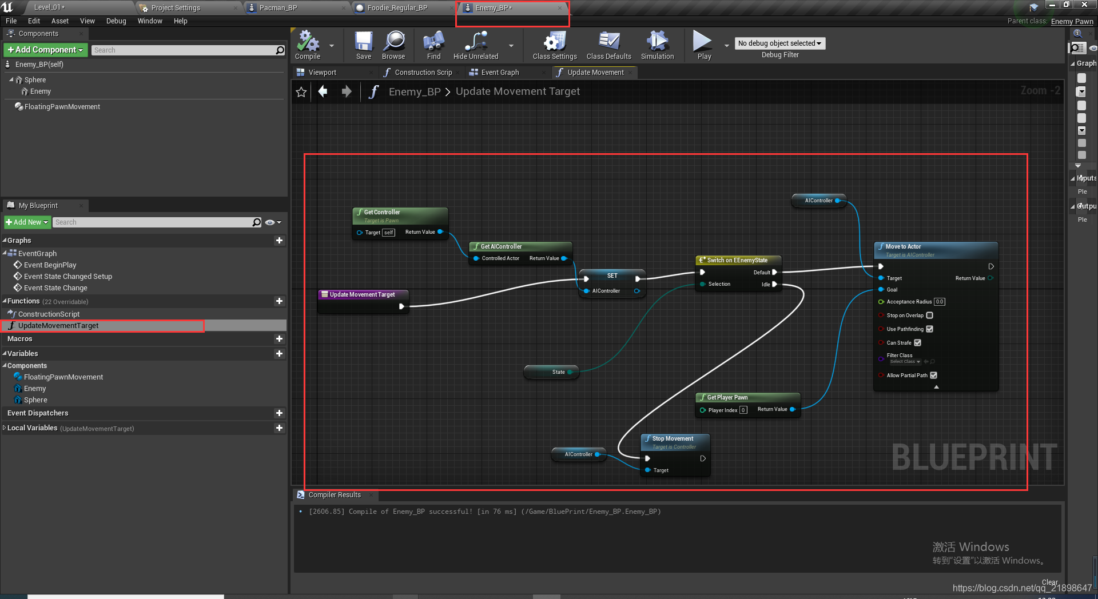This screenshot has height=599, width=1098.
Task: Open Compile options dropdown arrow
Action: [332, 46]
